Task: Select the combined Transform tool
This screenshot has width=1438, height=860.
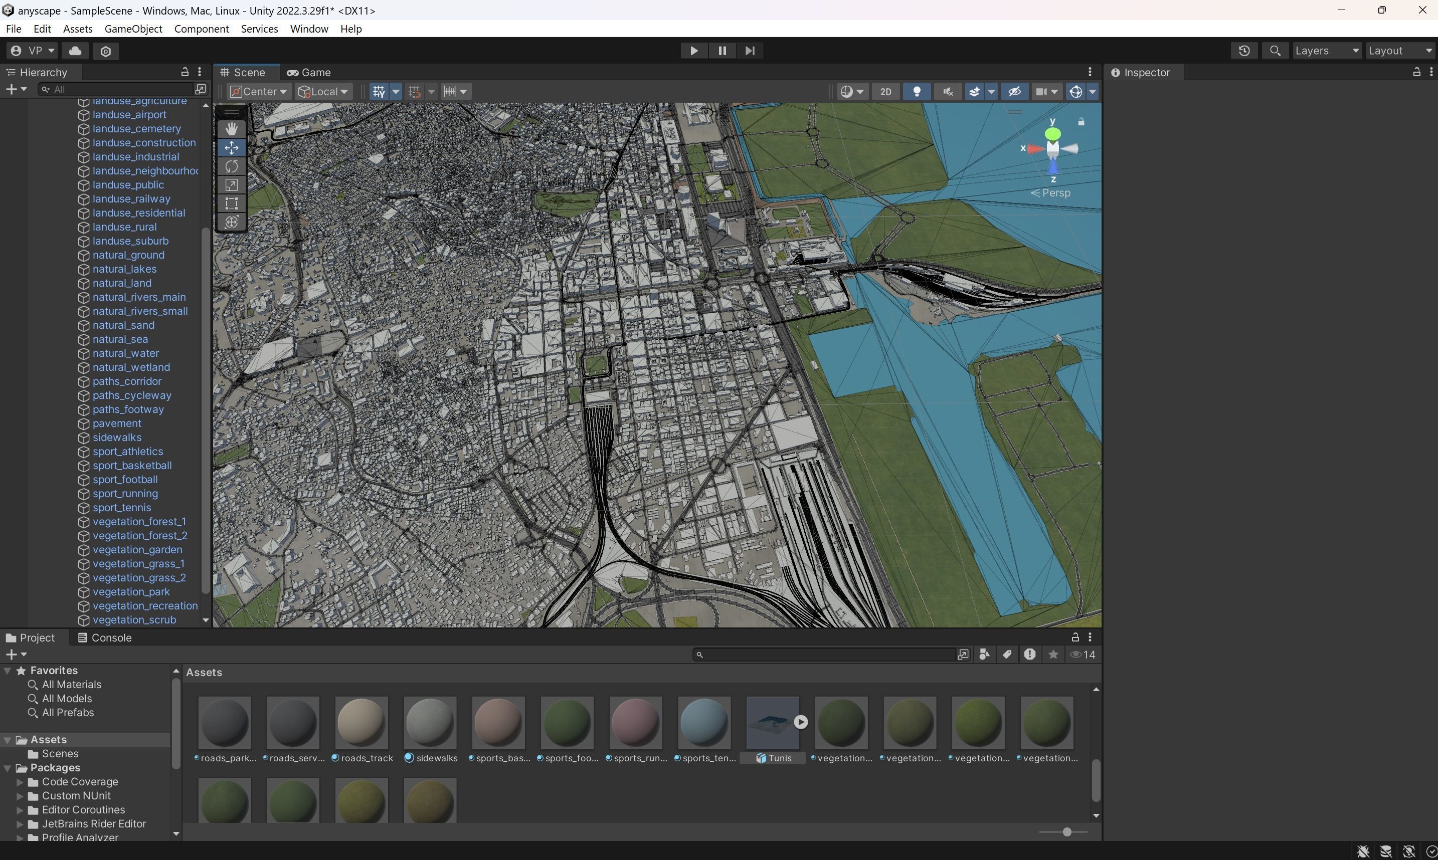Action: (x=231, y=222)
